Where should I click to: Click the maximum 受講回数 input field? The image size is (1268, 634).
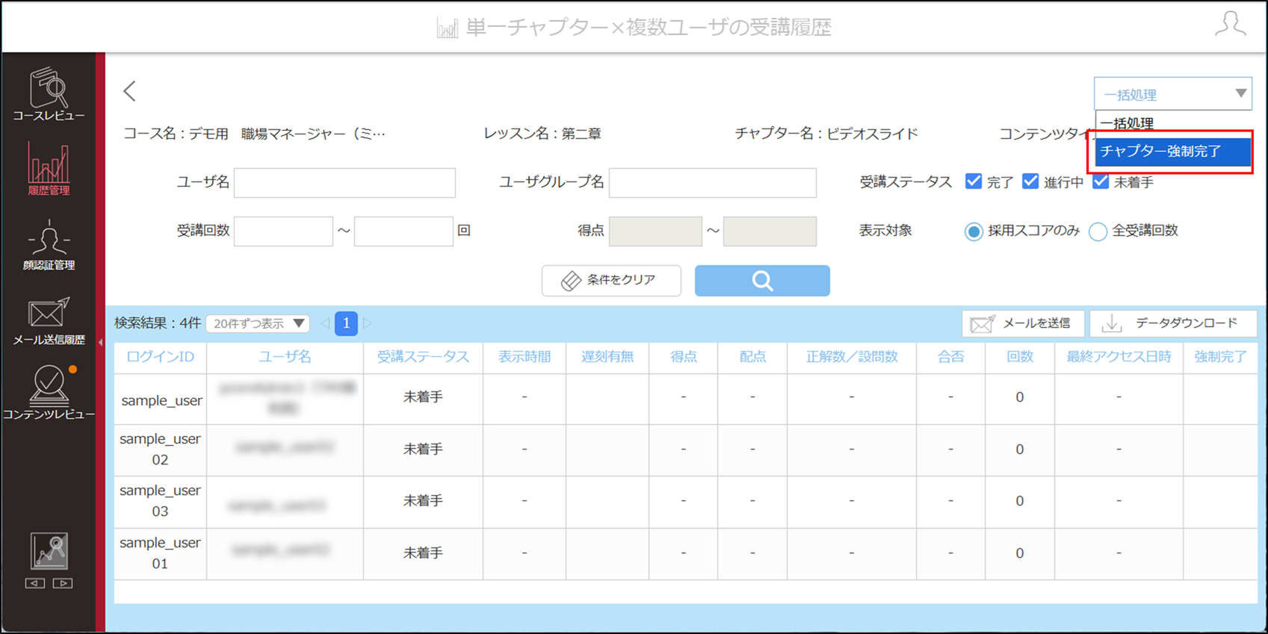pos(403,231)
